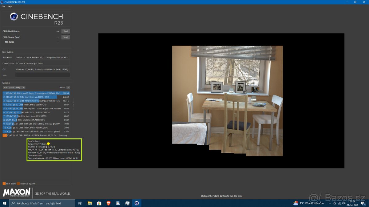
Task: Start the CPU Multi Core test
Action: (65, 31)
